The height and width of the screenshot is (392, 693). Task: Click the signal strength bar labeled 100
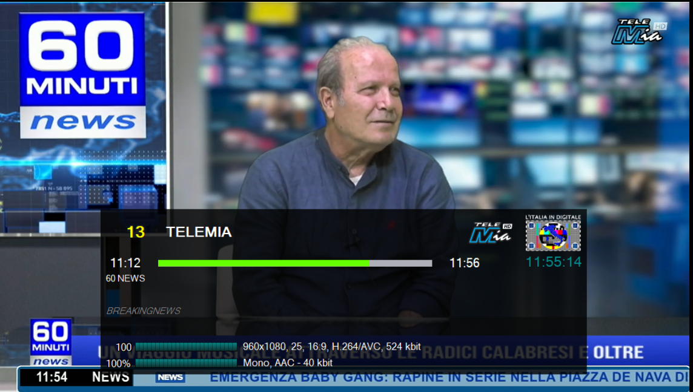click(186, 347)
